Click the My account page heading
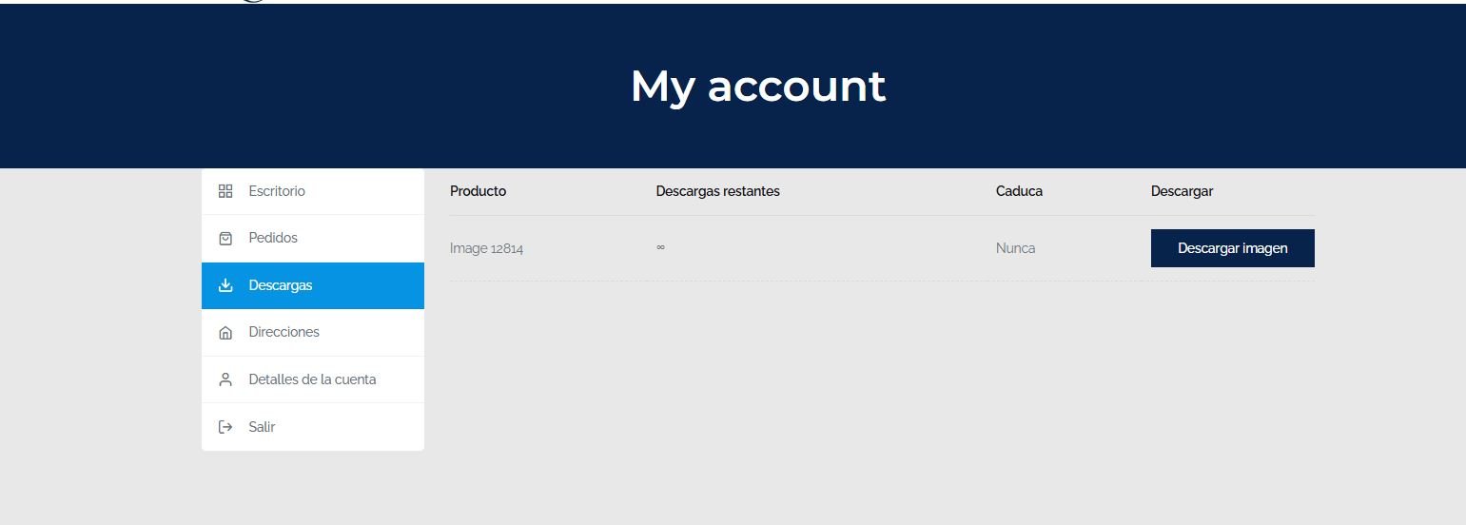This screenshot has width=1466, height=525. pyautogui.click(x=757, y=87)
